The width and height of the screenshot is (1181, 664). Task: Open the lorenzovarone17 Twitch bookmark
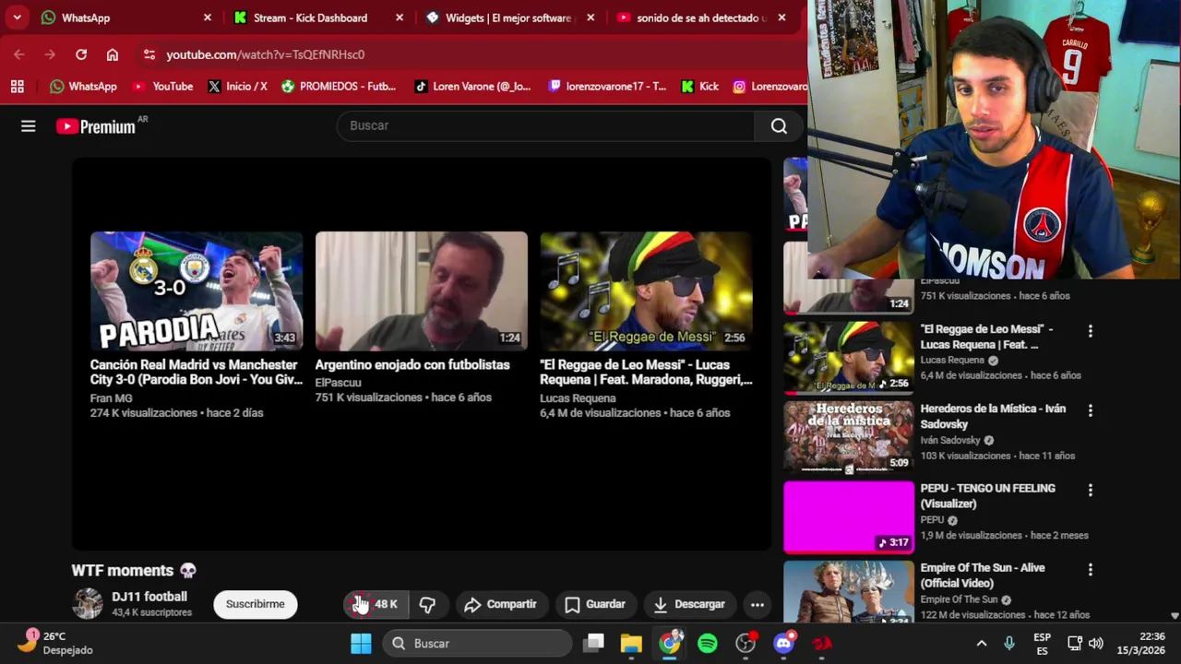coord(607,87)
